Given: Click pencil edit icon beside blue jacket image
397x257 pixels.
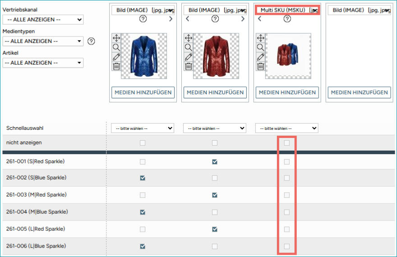Looking at the screenshot, I should [116, 57].
